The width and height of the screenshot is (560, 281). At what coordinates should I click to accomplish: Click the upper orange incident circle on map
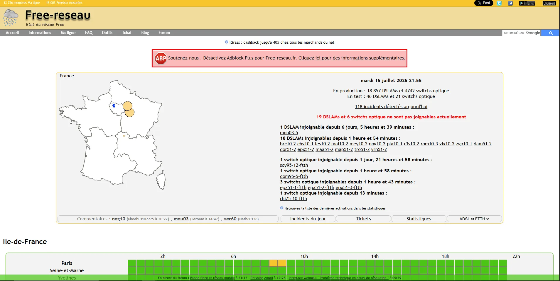point(127,106)
